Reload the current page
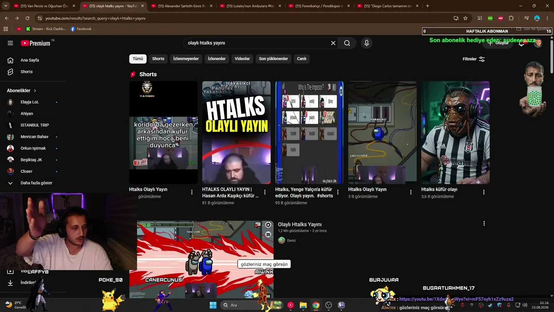554x312 pixels. click(27, 18)
